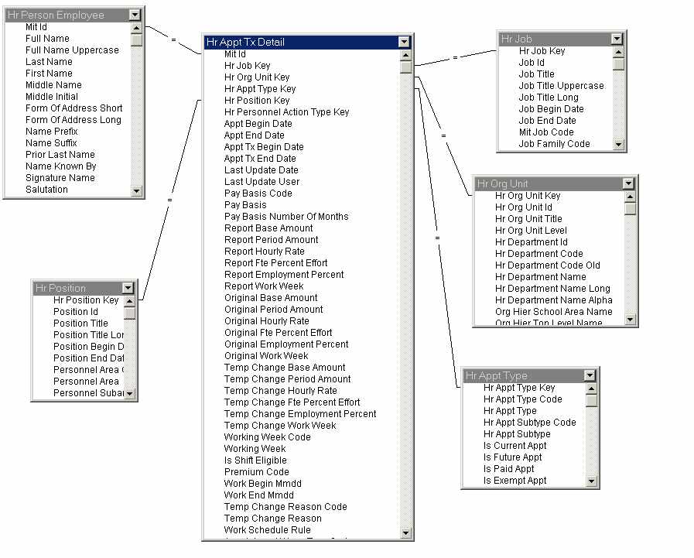Click the join symbol on Hr Org Unit link
The image size is (694, 558).
[443, 136]
